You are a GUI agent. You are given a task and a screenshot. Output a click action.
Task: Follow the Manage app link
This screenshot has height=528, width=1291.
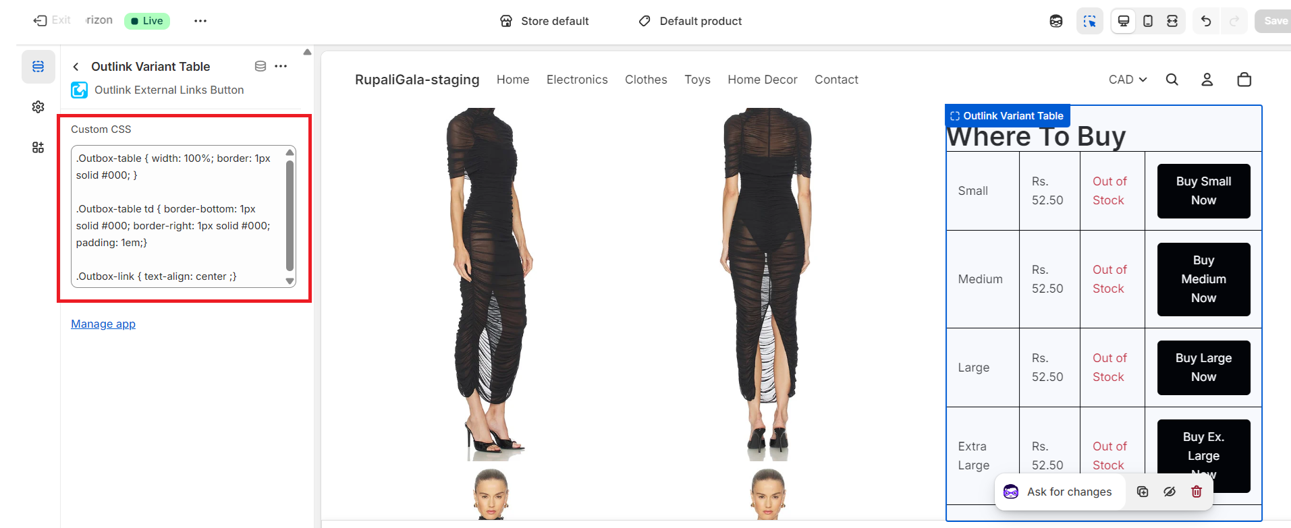tap(103, 324)
